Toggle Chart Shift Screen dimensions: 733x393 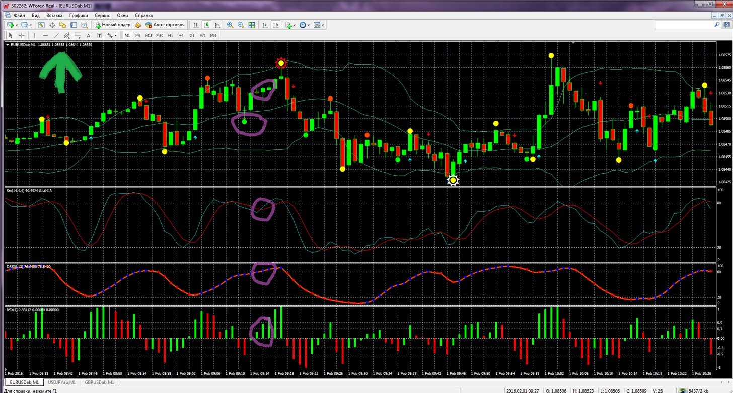[276, 25]
